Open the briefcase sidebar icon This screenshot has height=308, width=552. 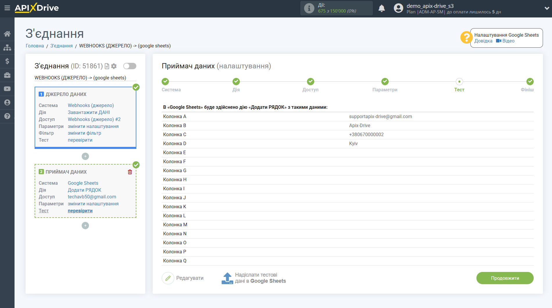pos(7,75)
